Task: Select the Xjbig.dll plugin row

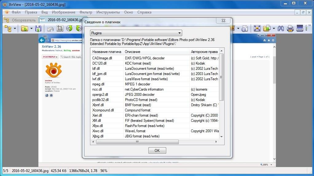Action: (155, 136)
